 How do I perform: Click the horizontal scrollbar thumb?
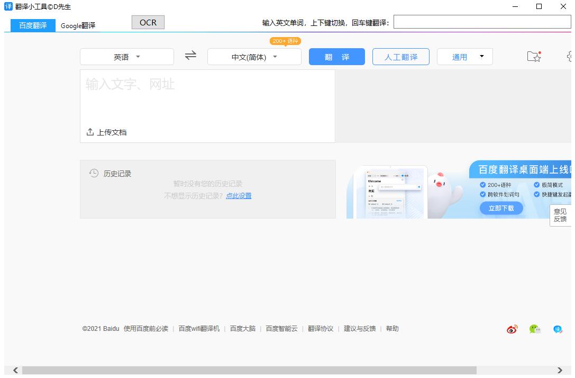coord(249,370)
